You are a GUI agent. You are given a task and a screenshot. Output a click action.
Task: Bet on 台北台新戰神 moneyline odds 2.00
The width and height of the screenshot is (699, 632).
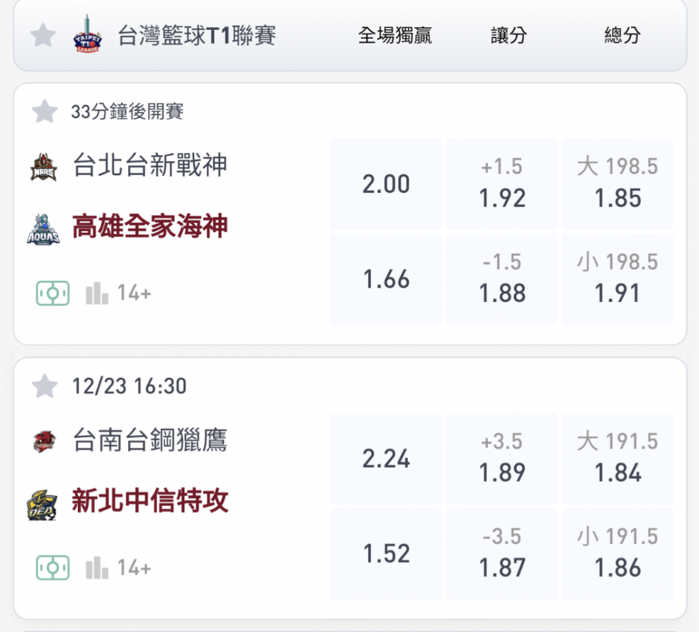pyautogui.click(x=386, y=184)
